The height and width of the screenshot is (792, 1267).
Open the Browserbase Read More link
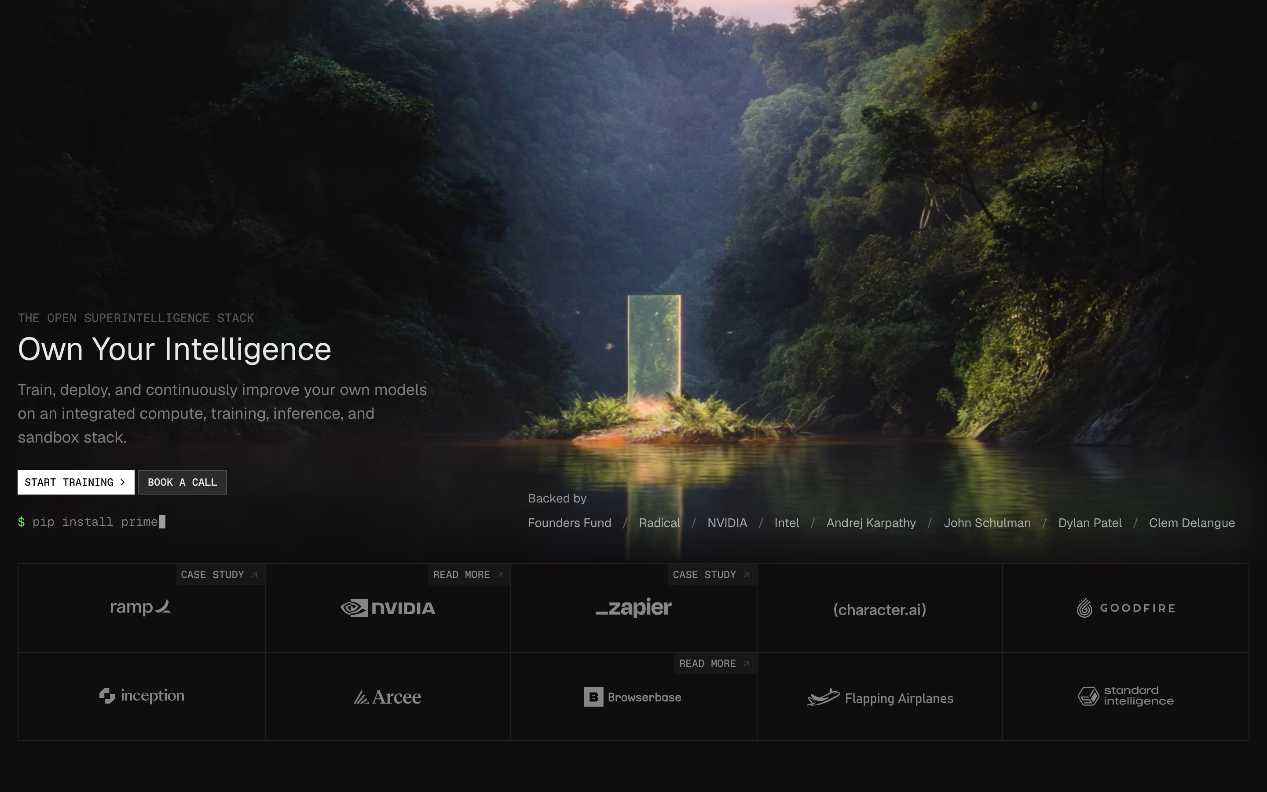715,664
